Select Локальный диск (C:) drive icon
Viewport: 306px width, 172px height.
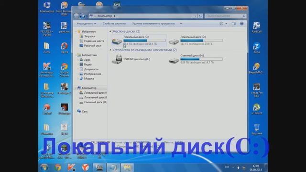click(x=117, y=41)
